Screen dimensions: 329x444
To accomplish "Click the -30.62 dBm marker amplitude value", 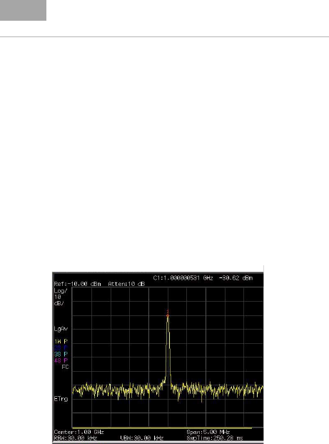I will click(x=236, y=278).
